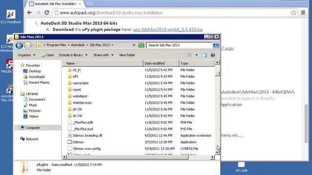Select the uPy.pdb desktop file
This screenshot has height=175, width=312.
[241, 167]
